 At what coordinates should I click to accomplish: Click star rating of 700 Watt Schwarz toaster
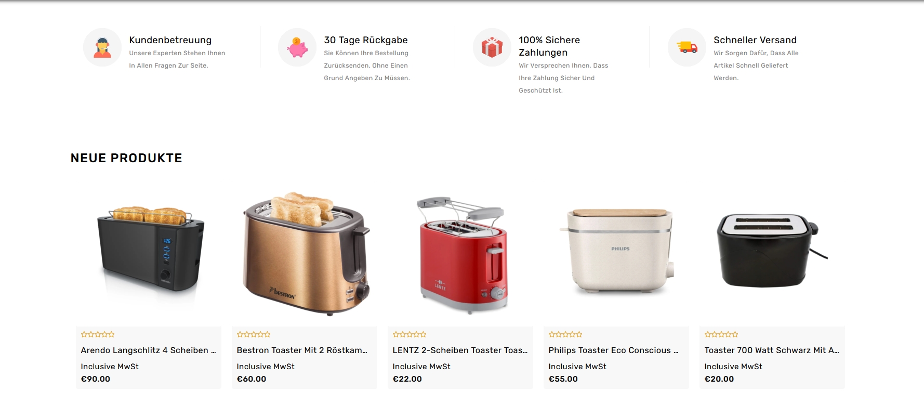[721, 334]
